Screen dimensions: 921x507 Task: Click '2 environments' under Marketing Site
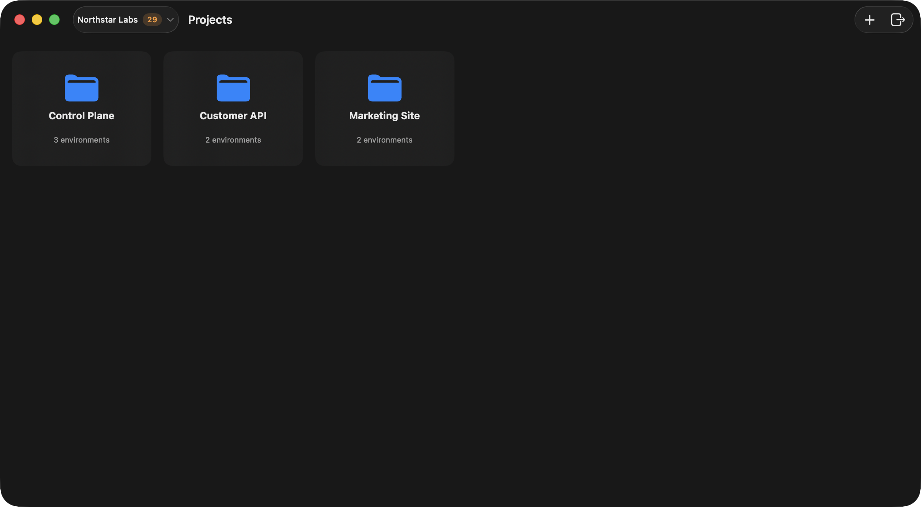(x=384, y=140)
